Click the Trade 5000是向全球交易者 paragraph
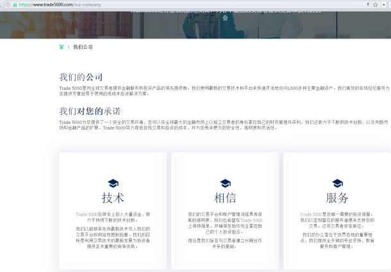This screenshot has height=272, width=391. pyautogui.click(x=224, y=91)
